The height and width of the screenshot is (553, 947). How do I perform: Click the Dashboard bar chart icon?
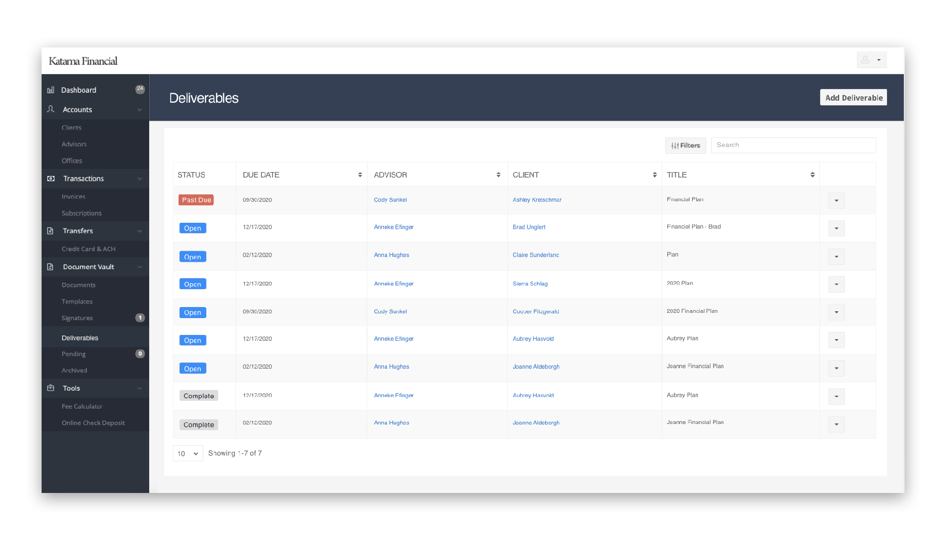(x=51, y=90)
